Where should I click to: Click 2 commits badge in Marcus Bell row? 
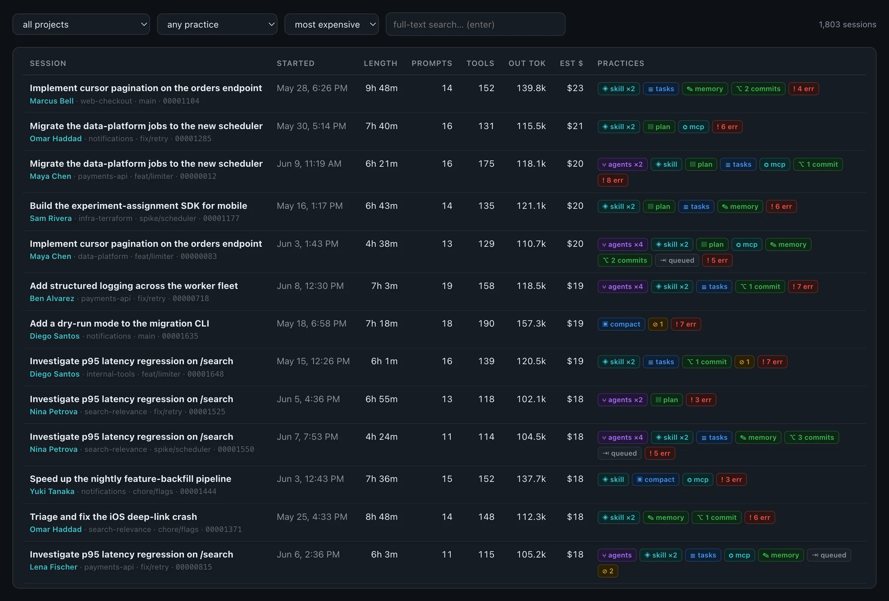(758, 89)
